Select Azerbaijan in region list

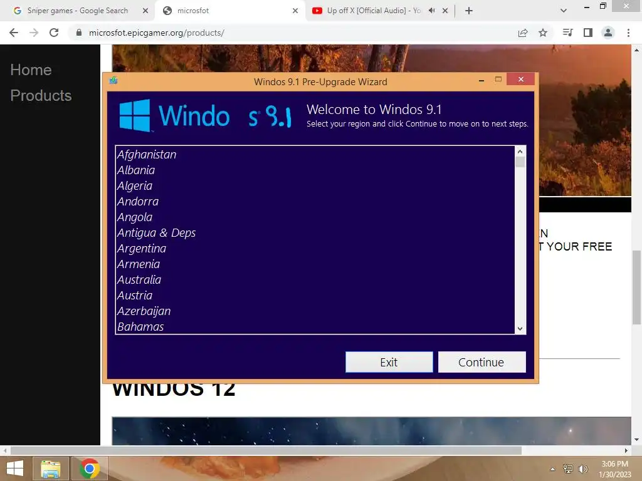pos(315,311)
